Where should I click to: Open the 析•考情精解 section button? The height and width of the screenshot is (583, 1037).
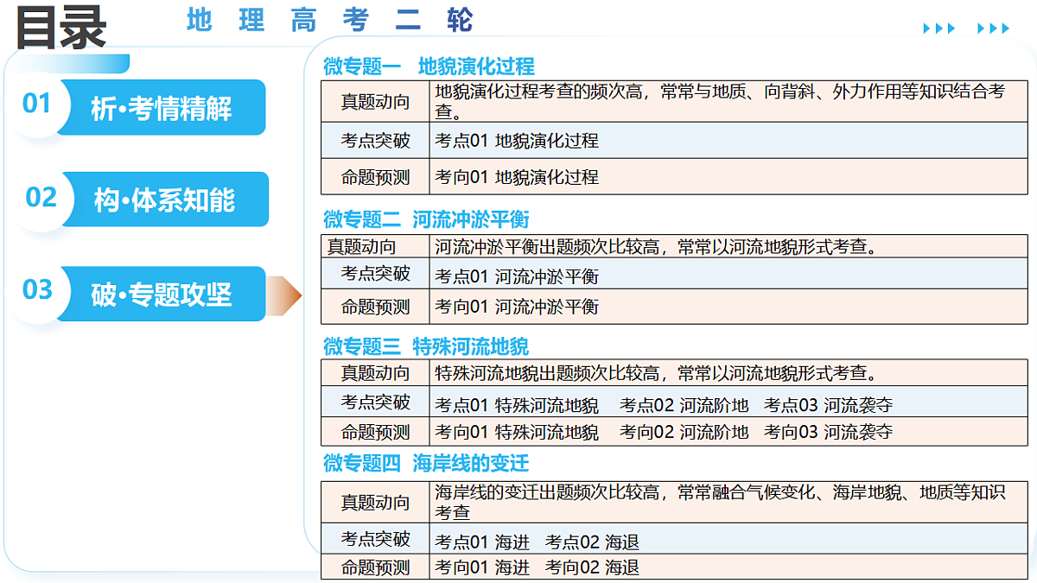(162, 108)
